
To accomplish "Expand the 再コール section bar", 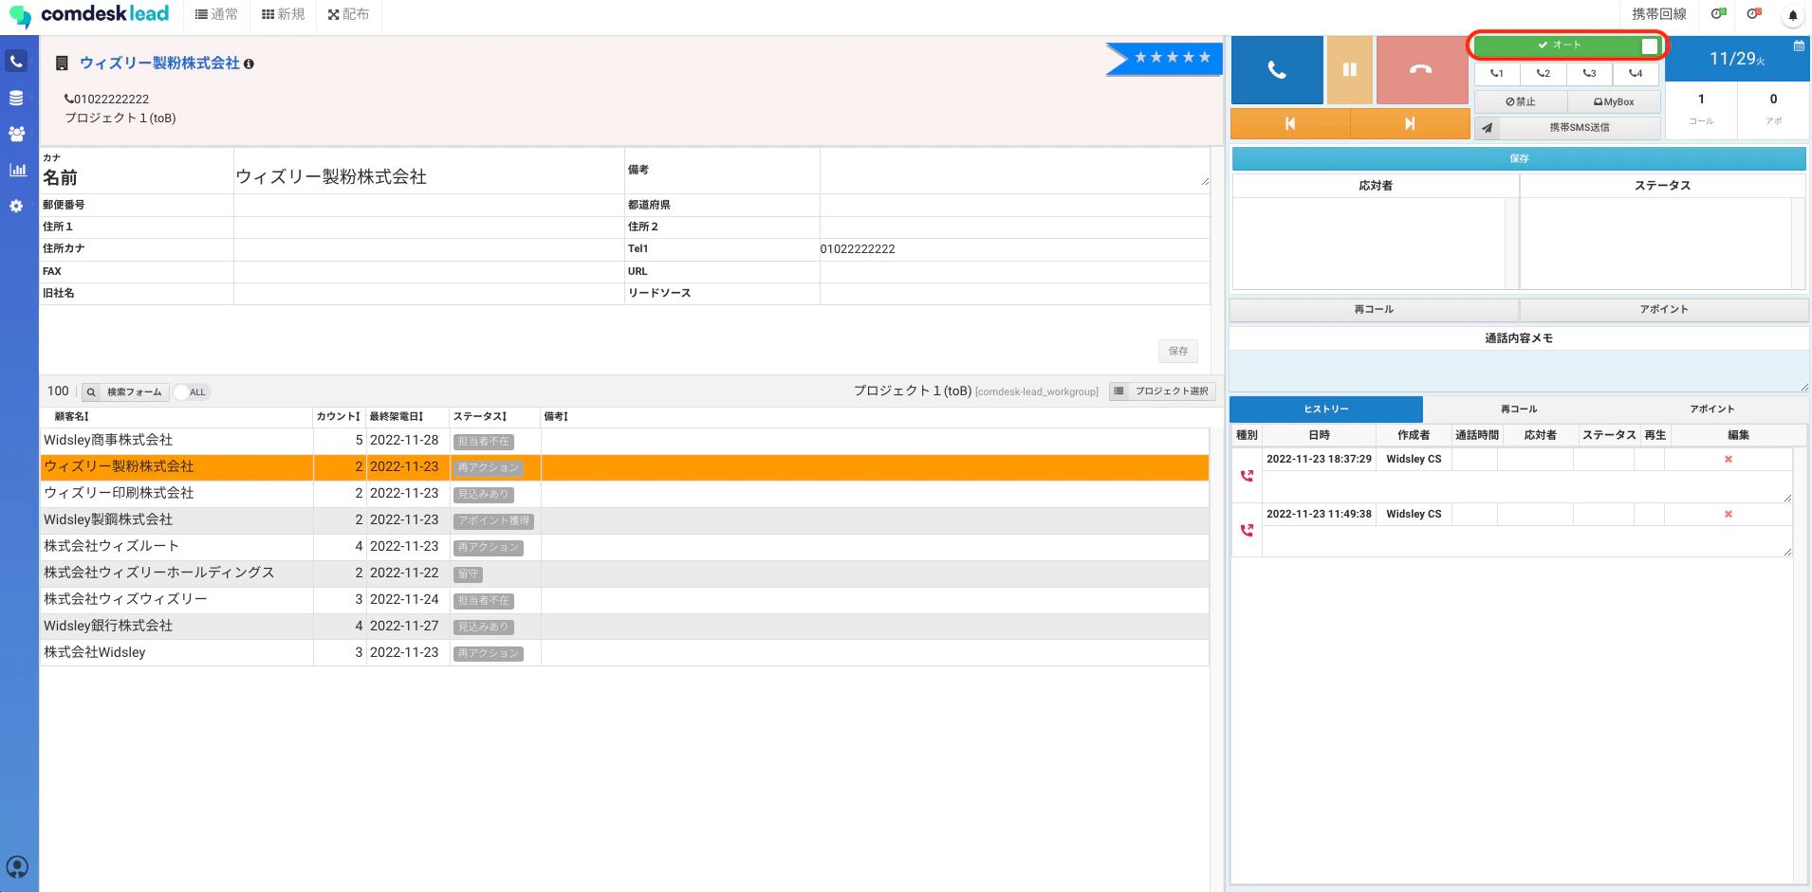I will [x=1374, y=309].
